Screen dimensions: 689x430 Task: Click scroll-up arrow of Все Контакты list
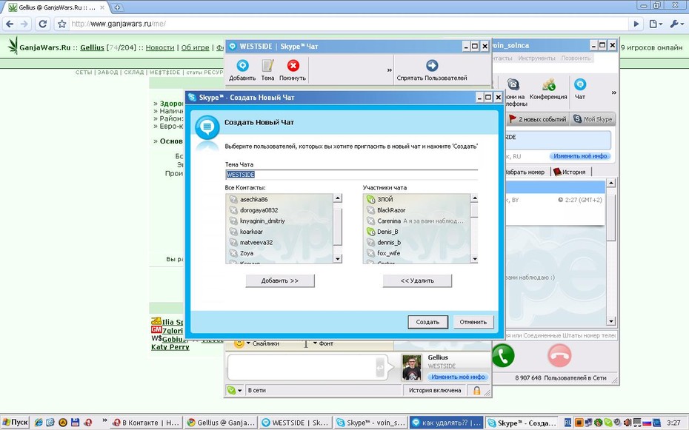tap(338, 198)
